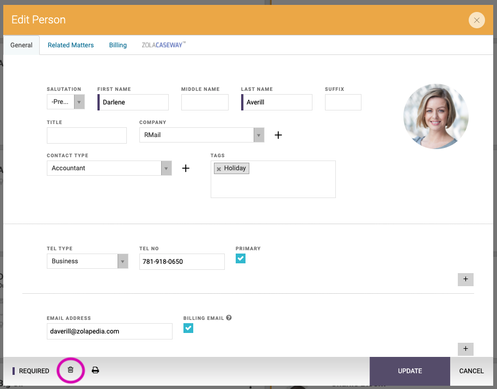
Task: Add another email address row
Action: tap(465, 349)
